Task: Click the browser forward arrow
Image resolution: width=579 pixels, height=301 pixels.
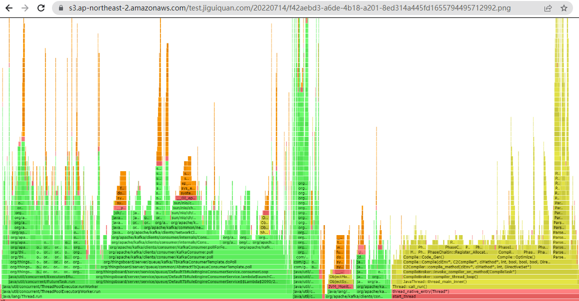Action: click(x=24, y=8)
